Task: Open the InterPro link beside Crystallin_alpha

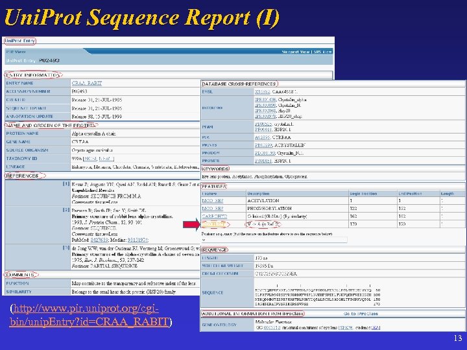Action: coord(265,100)
